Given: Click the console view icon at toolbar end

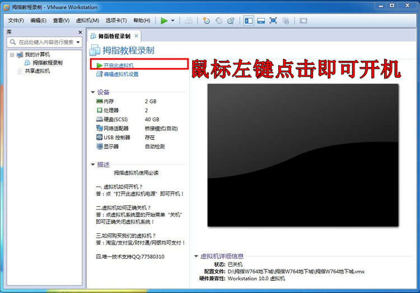Looking at the screenshot, I should click(x=303, y=21).
